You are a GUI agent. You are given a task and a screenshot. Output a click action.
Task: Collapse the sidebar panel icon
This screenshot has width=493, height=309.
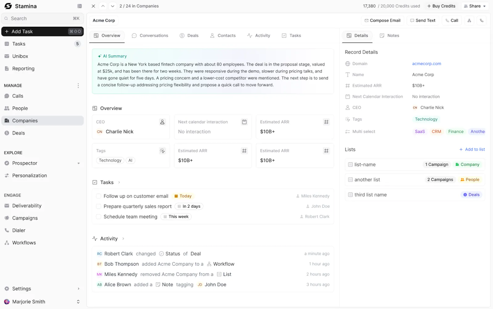pyautogui.click(x=79, y=6)
